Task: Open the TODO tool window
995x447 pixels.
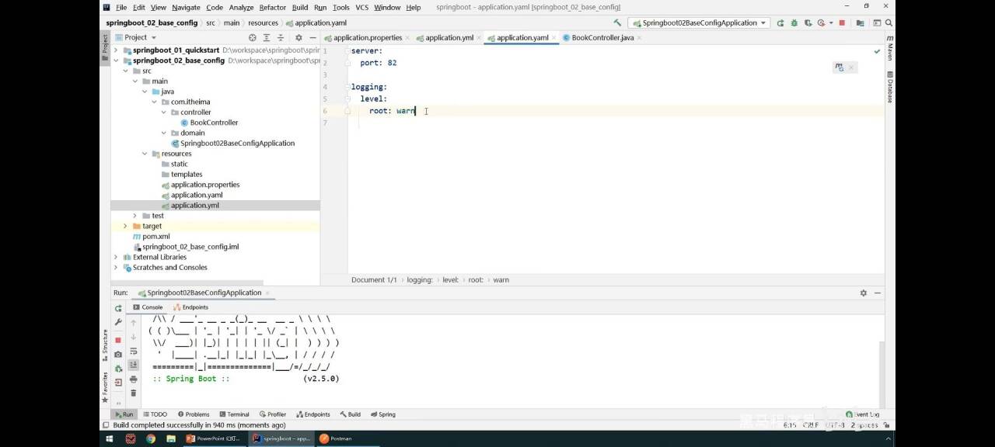Action: click(155, 414)
